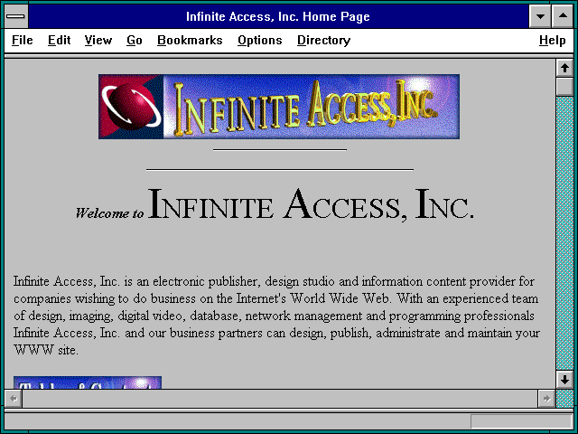Click the Infinite Access, Inc banner image
The image size is (578, 434).
279,107
